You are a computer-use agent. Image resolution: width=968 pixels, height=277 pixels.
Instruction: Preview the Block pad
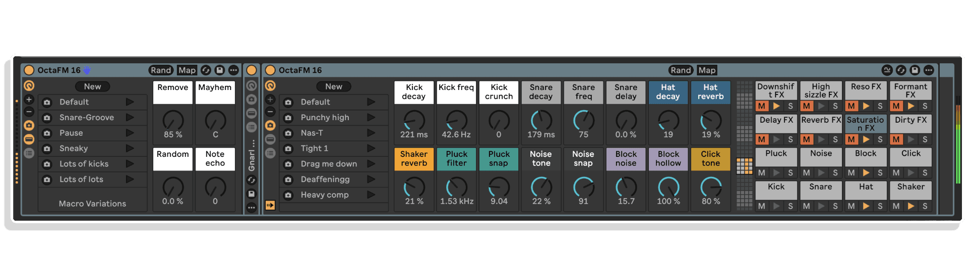pyautogui.click(x=866, y=173)
